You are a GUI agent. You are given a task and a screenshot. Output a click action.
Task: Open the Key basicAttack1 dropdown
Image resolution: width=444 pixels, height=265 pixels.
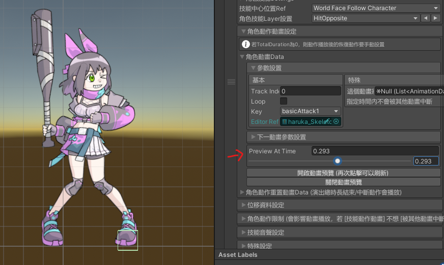(x=311, y=111)
